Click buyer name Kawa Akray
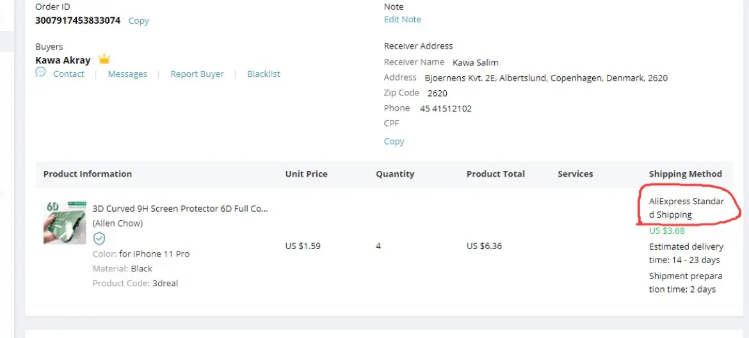The width and height of the screenshot is (749, 338). point(63,60)
